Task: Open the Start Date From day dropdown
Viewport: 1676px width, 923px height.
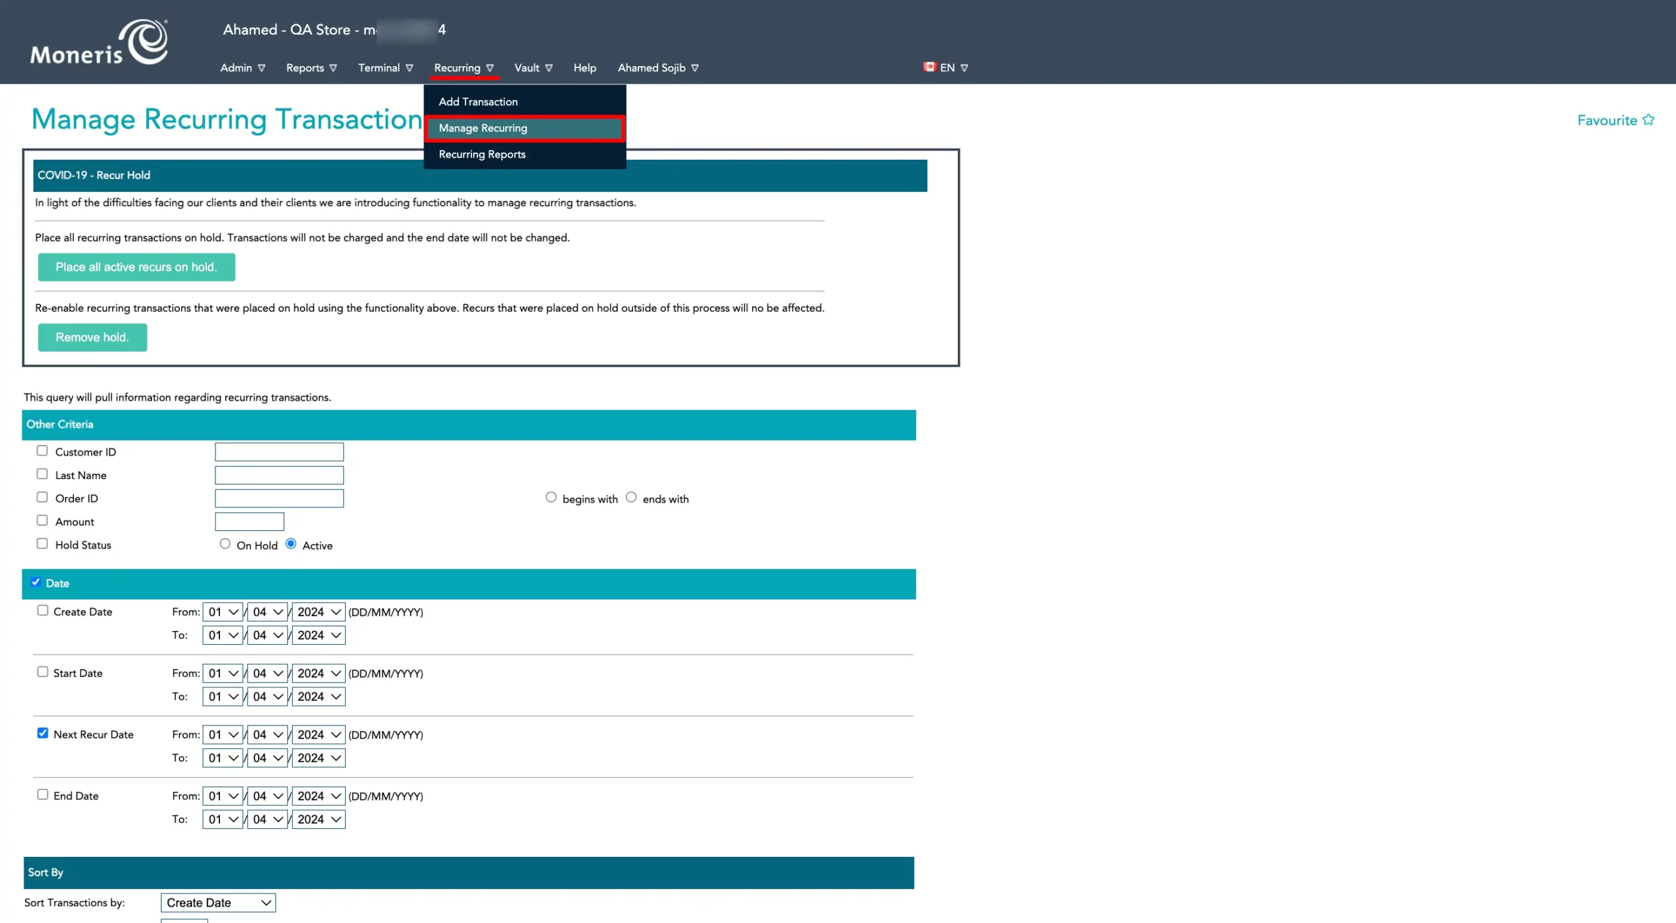Action: 223,672
